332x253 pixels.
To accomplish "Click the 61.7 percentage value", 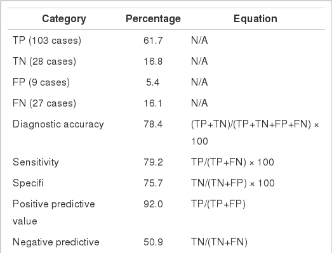I will tap(153, 41).
